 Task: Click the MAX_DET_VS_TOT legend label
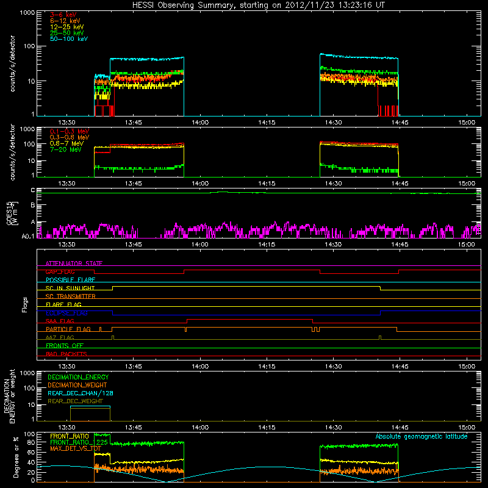[x=76, y=448]
